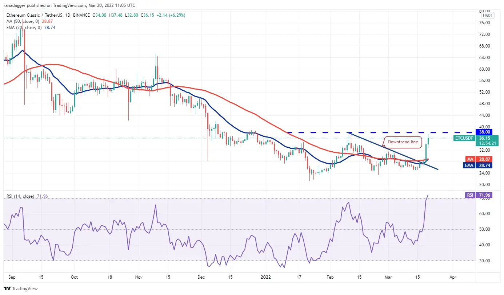Screen dimensions: 504x295
Task: Click the dashed blue 38.00 resistance line
Action: 364,132
